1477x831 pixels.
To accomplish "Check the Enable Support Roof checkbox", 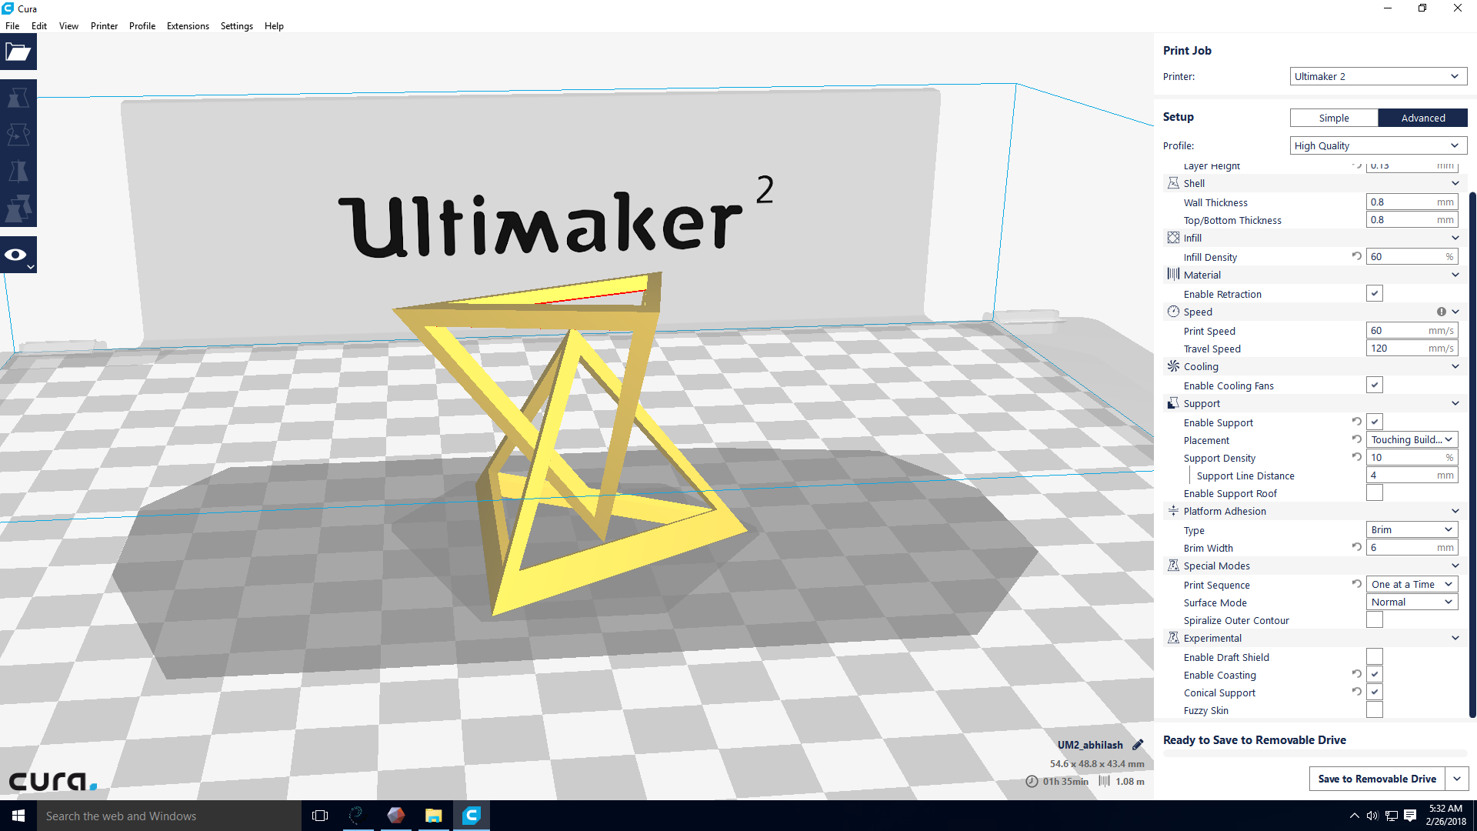I will coord(1375,492).
